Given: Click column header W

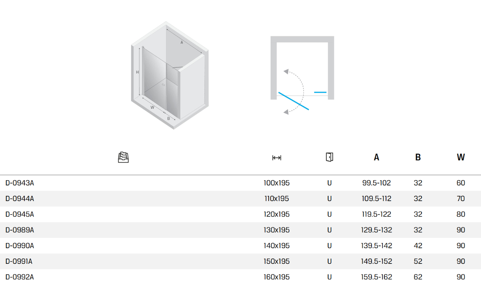Looking at the screenshot, I should [461, 157].
